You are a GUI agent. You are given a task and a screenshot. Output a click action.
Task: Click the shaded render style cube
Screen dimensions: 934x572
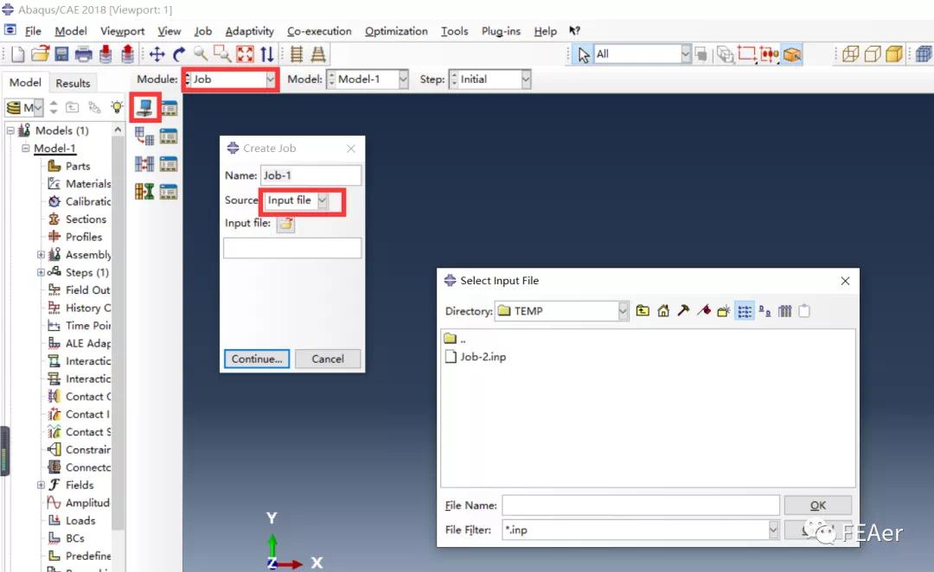click(x=894, y=54)
